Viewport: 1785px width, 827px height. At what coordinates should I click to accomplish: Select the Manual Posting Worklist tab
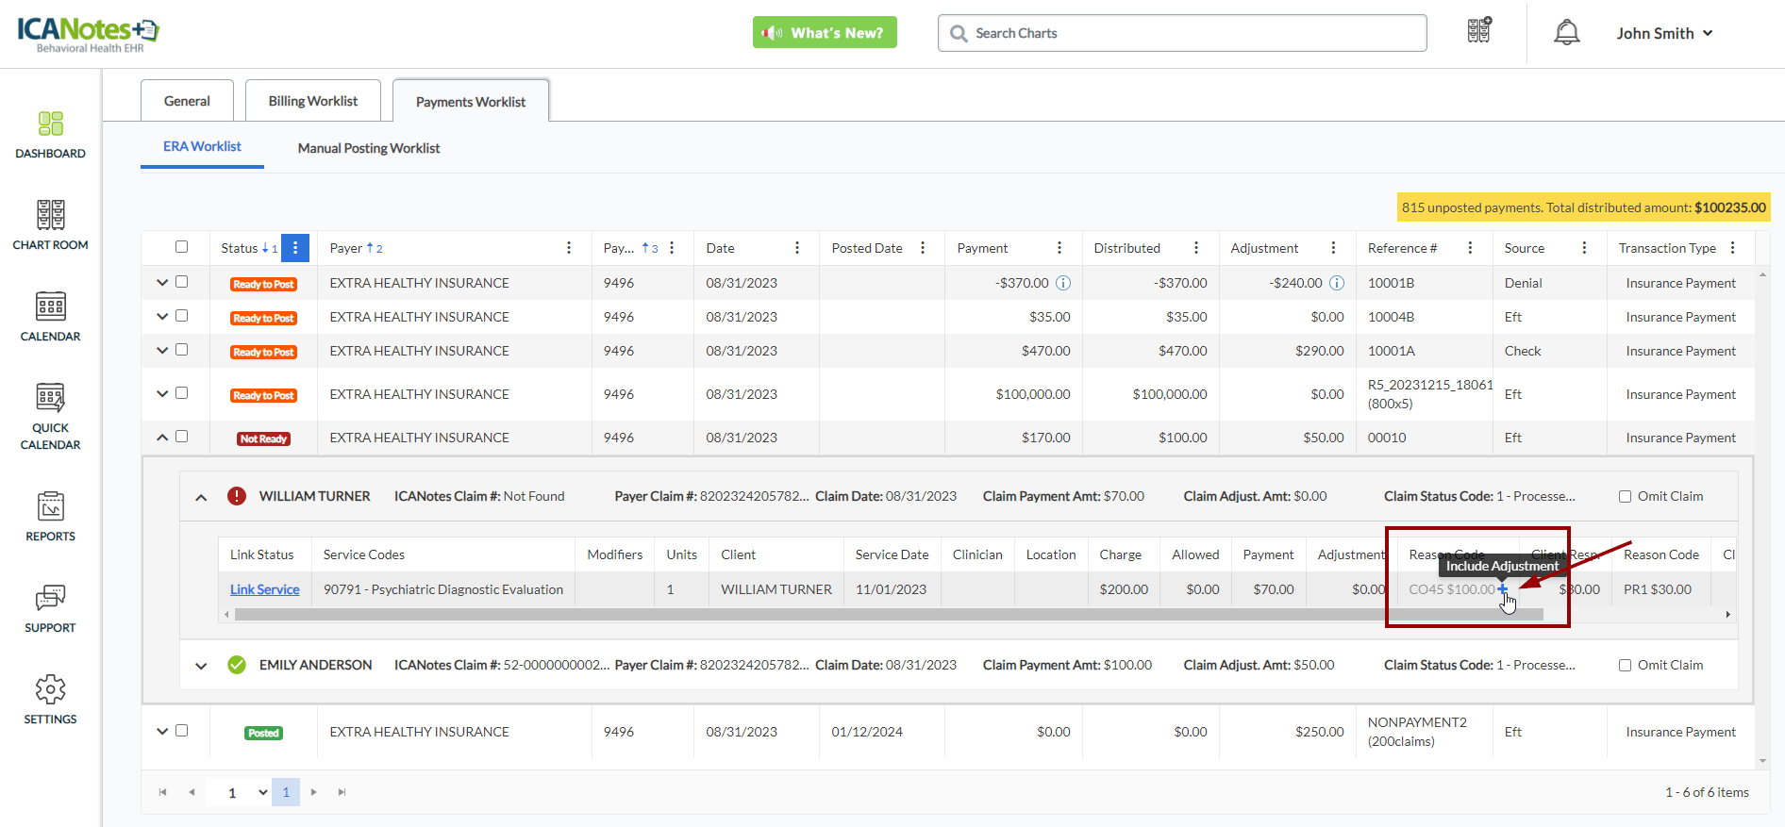coord(368,148)
